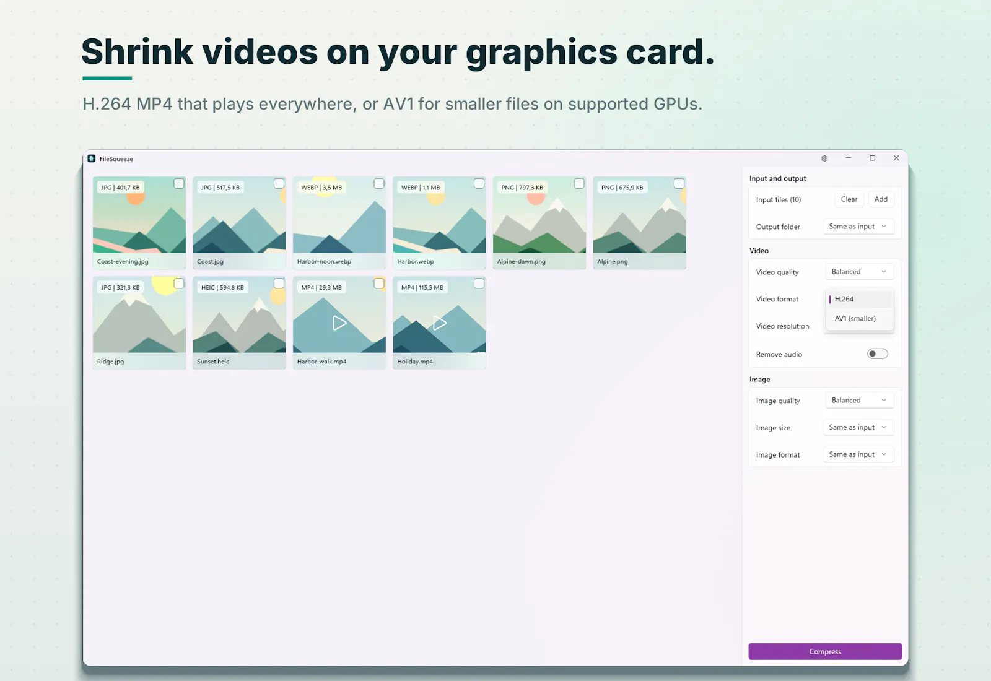Tick the Coast-evening.jpg checkbox
This screenshot has height=681, width=991.
coord(179,183)
